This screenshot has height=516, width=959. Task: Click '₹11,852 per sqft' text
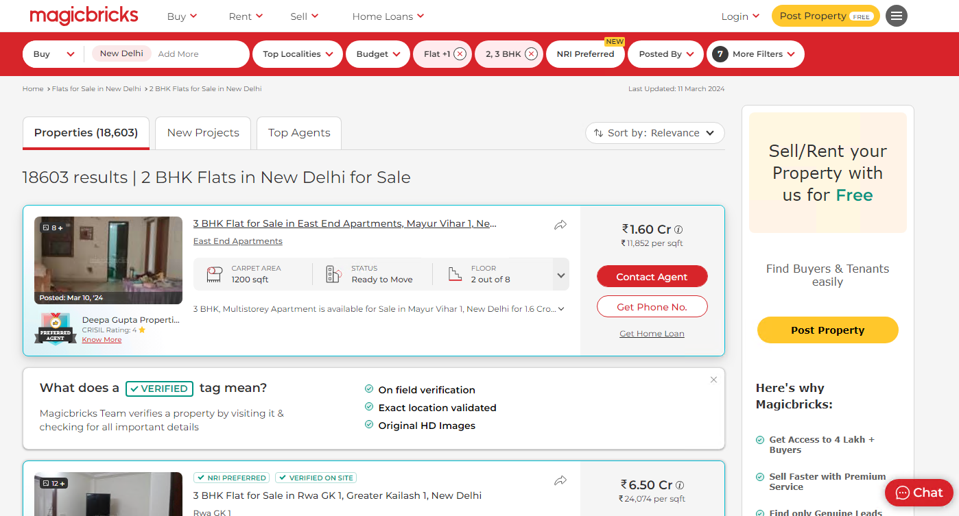click(x=652, y=243)
